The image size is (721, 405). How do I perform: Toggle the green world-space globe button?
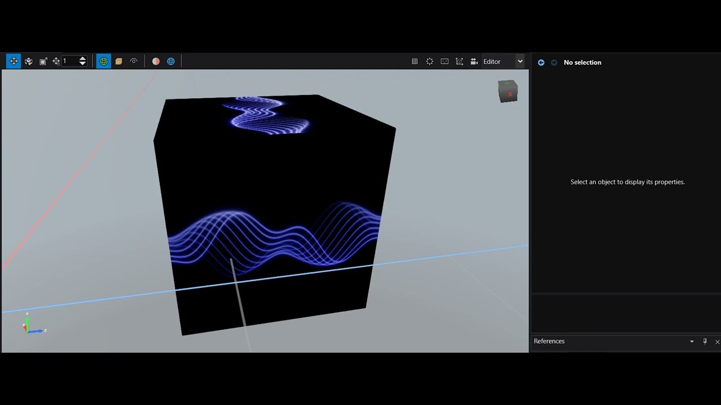104,61
